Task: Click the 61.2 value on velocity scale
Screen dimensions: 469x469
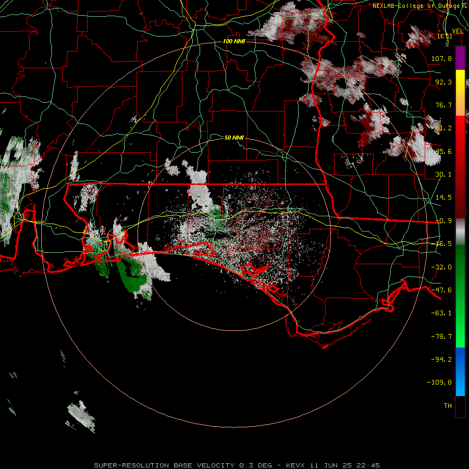Action: (443, 128)
